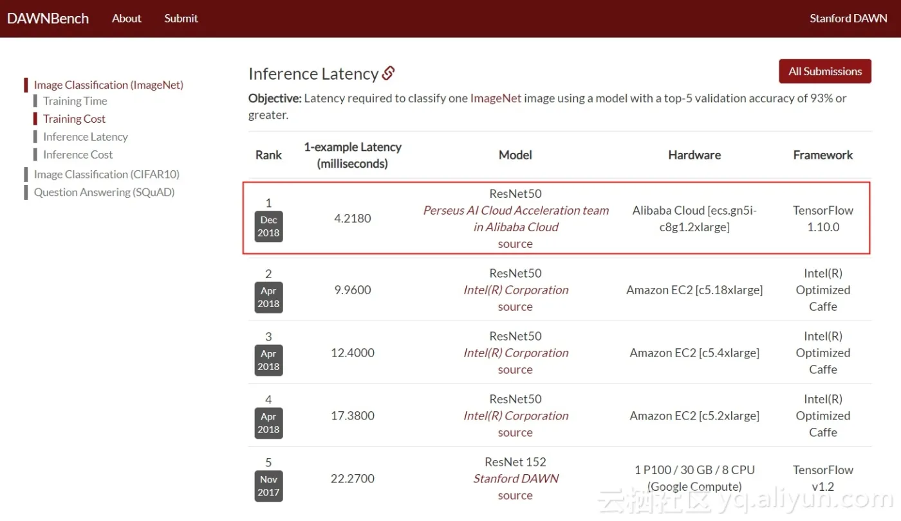The height and width of the screenshot is (521, 901).
Task: Open the About menu item
Action: click(126, 19)
